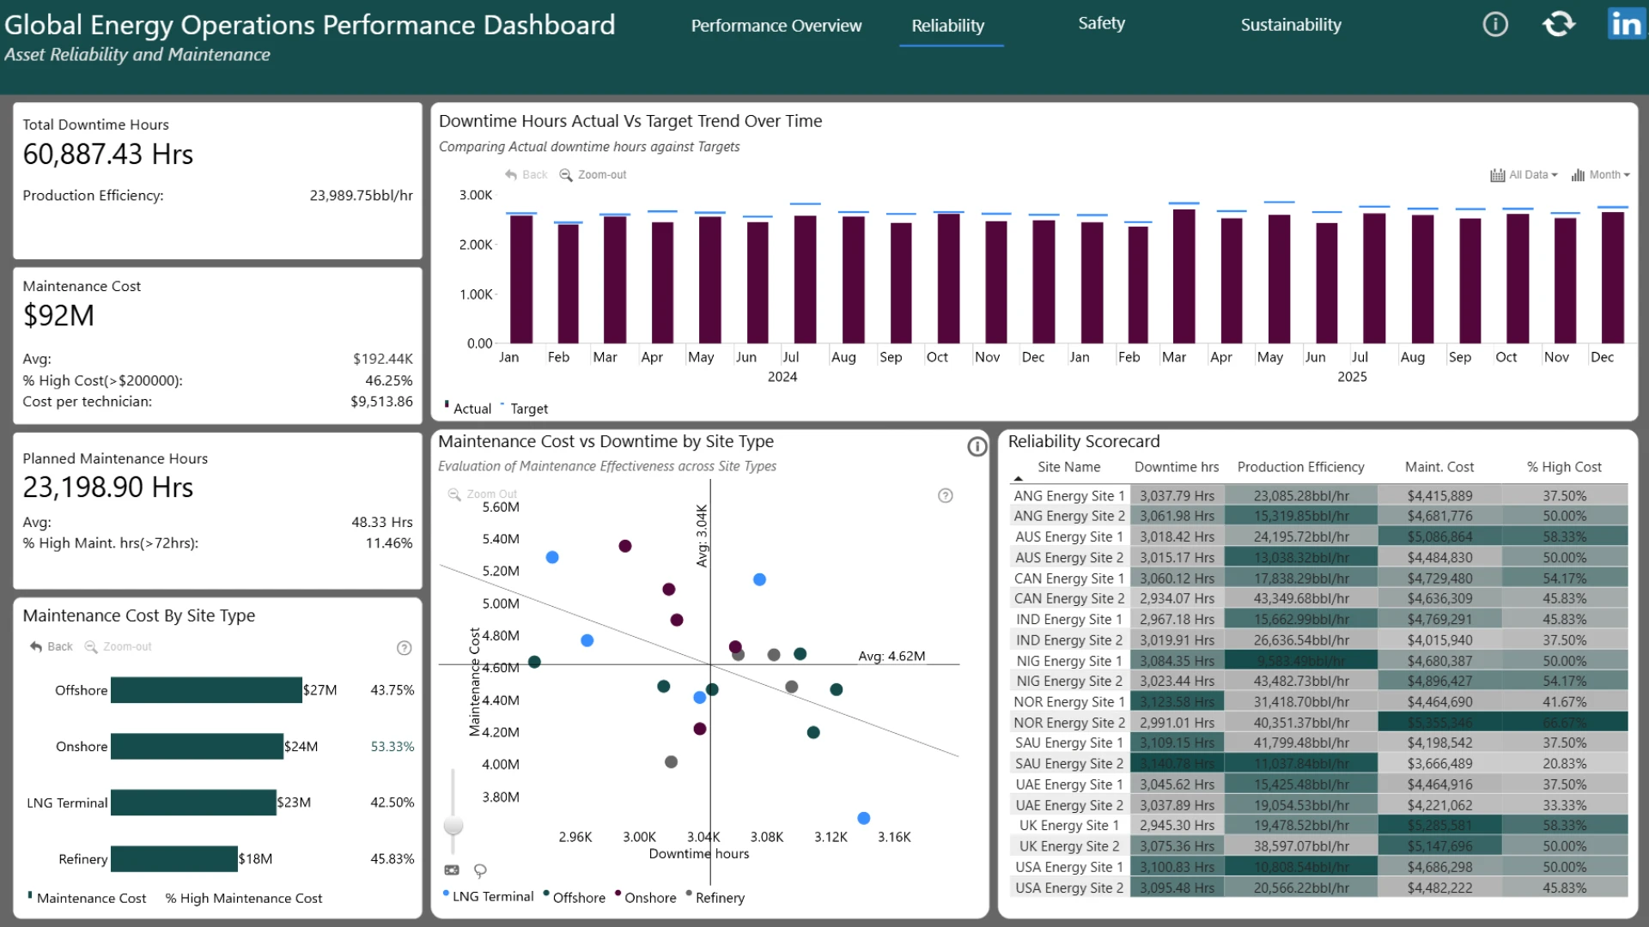Expand the Month granularity dropdown
Screen dimensions: 1649x927
1601,174
